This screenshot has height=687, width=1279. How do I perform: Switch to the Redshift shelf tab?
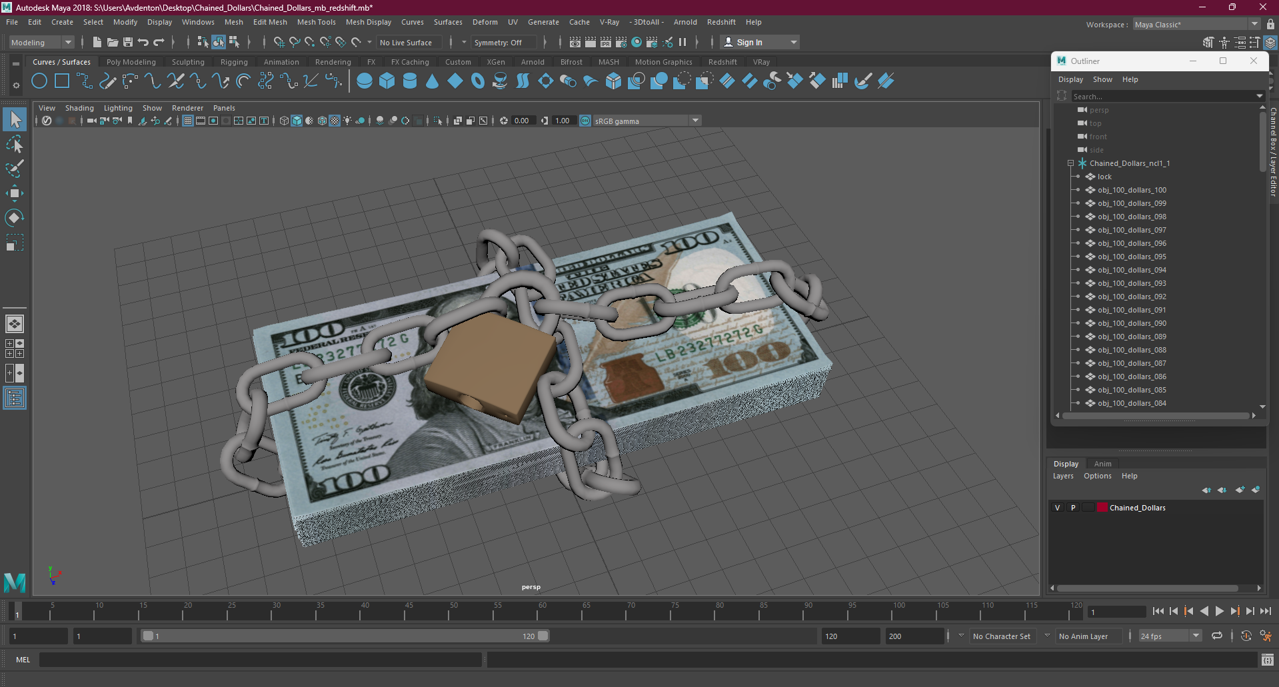[722, 62]
